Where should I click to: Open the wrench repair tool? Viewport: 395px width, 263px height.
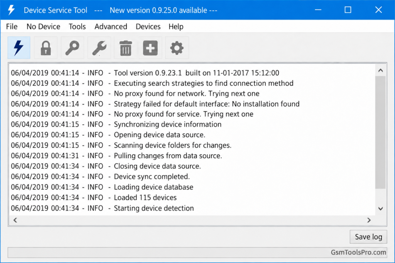point(99,48)
